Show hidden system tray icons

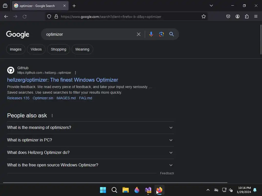[208, 190]
